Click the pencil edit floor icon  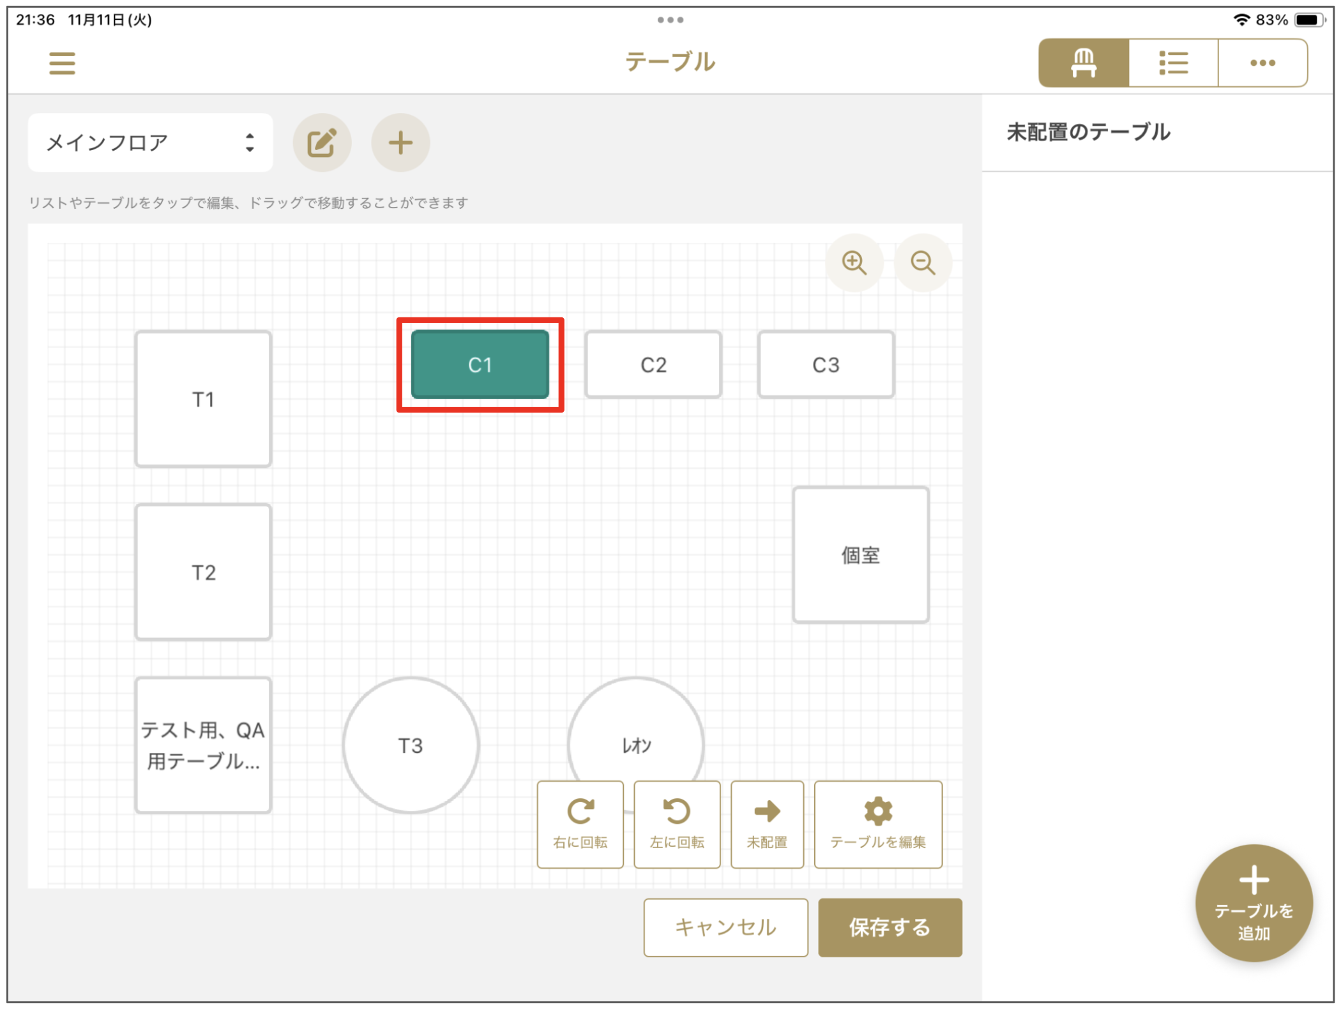tap(322, 142)
